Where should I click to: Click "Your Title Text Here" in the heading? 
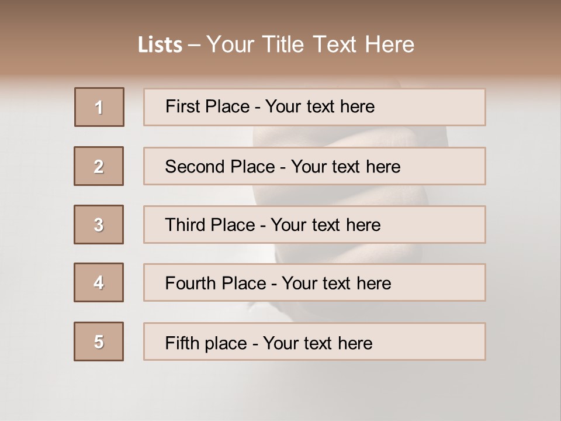pyautogui.click(x=310, y=45)
